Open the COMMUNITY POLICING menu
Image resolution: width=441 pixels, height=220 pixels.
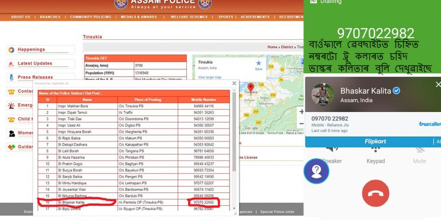pos(91,17)
